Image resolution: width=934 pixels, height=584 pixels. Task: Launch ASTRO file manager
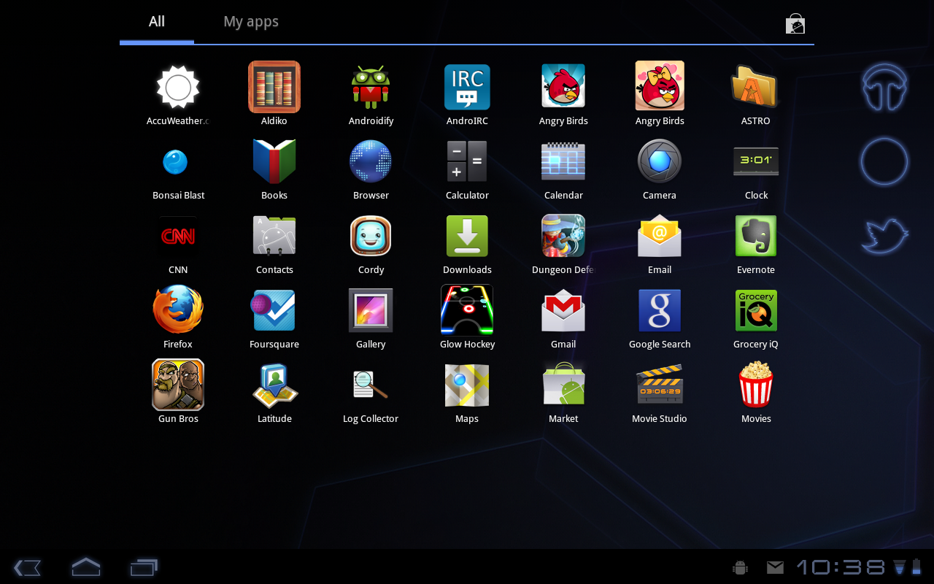click(x=755, y=87)
